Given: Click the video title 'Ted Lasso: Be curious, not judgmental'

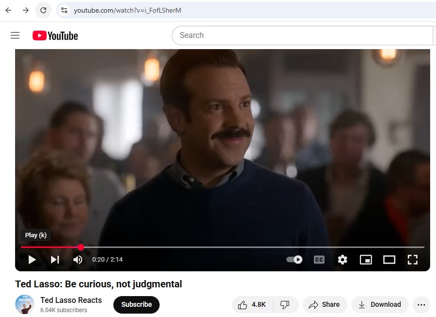Looking at the screenshot, I should coord(98,284).
